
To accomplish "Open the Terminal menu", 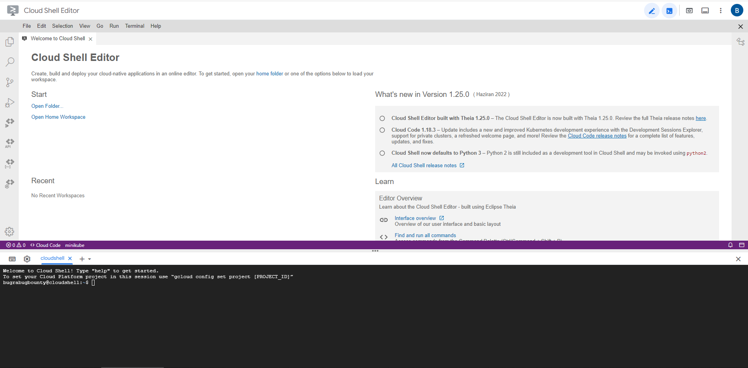I will 134,26.
